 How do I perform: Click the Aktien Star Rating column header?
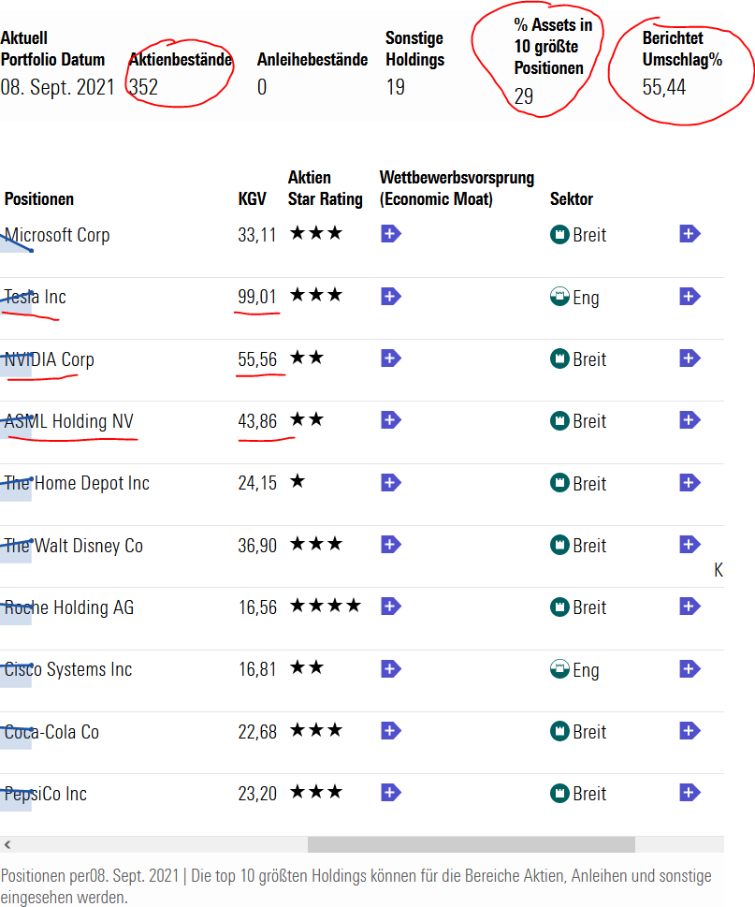click(325, 188)
